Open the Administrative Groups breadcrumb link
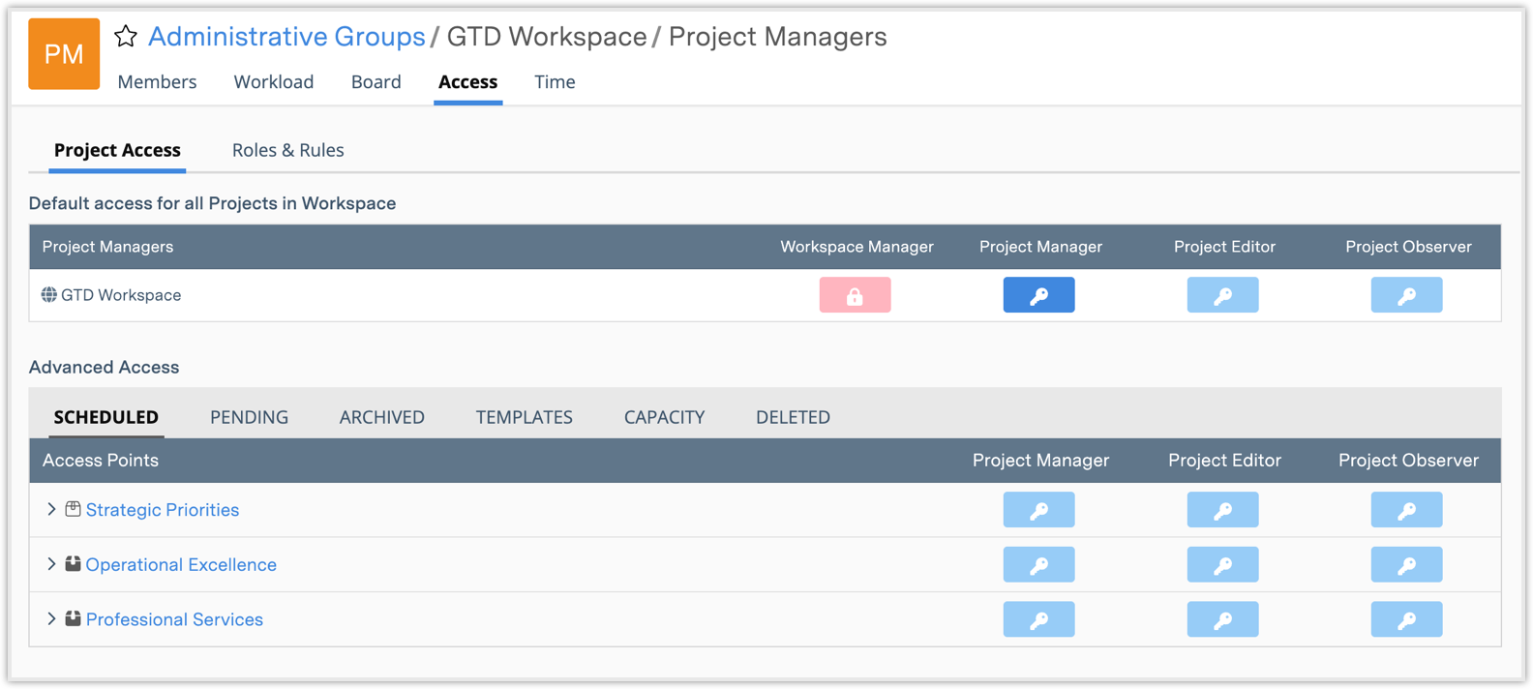This screenshot has width=1533, height=689. [286, 37]
